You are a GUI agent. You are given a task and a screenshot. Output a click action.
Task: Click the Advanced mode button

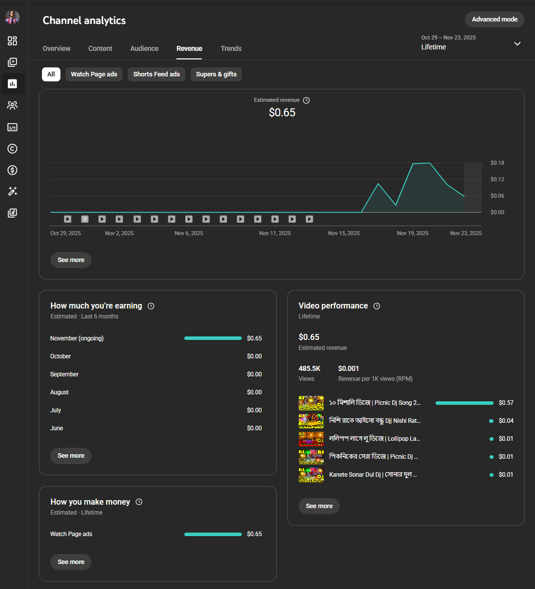495,19
